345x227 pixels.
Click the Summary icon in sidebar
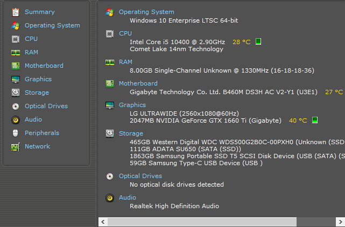pos(15,12)
